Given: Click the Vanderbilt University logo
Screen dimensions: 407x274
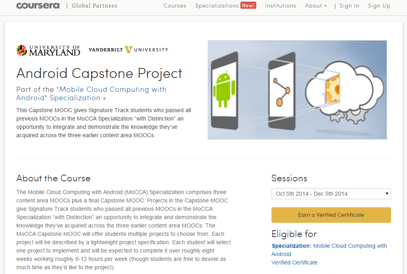Looking at the screenshot, I should pyautogui.click(x=128, y=50).
